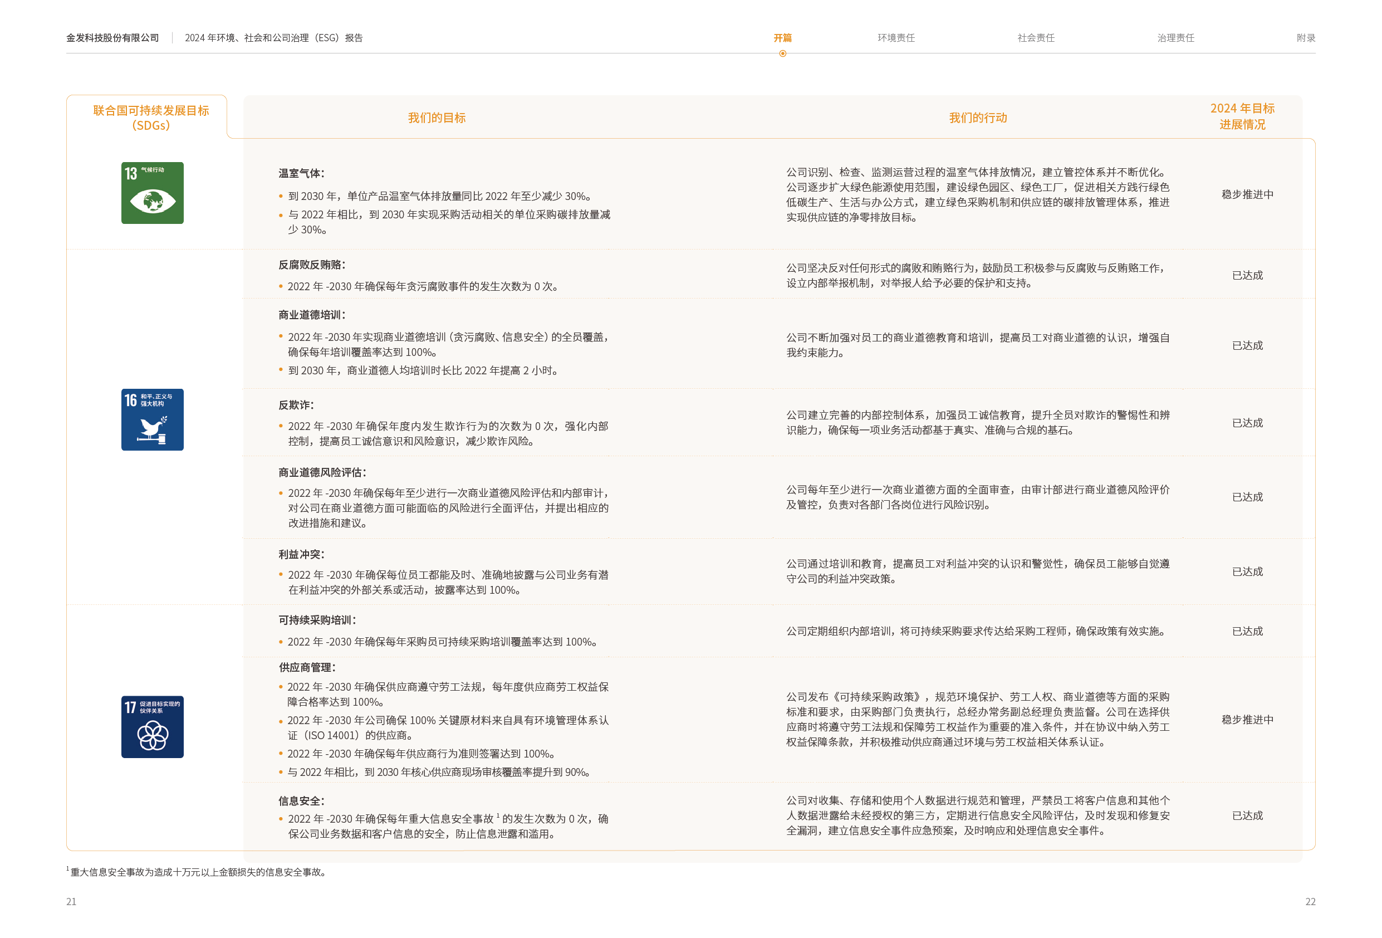This screenshot has width=1382, height=938.
Task: Open the 环境责任 navigation tab
Action: (x=895, y=37)
